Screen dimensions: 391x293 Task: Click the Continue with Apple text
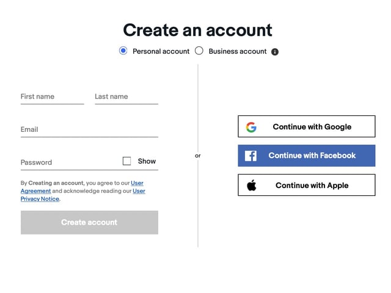click(312, 186)
